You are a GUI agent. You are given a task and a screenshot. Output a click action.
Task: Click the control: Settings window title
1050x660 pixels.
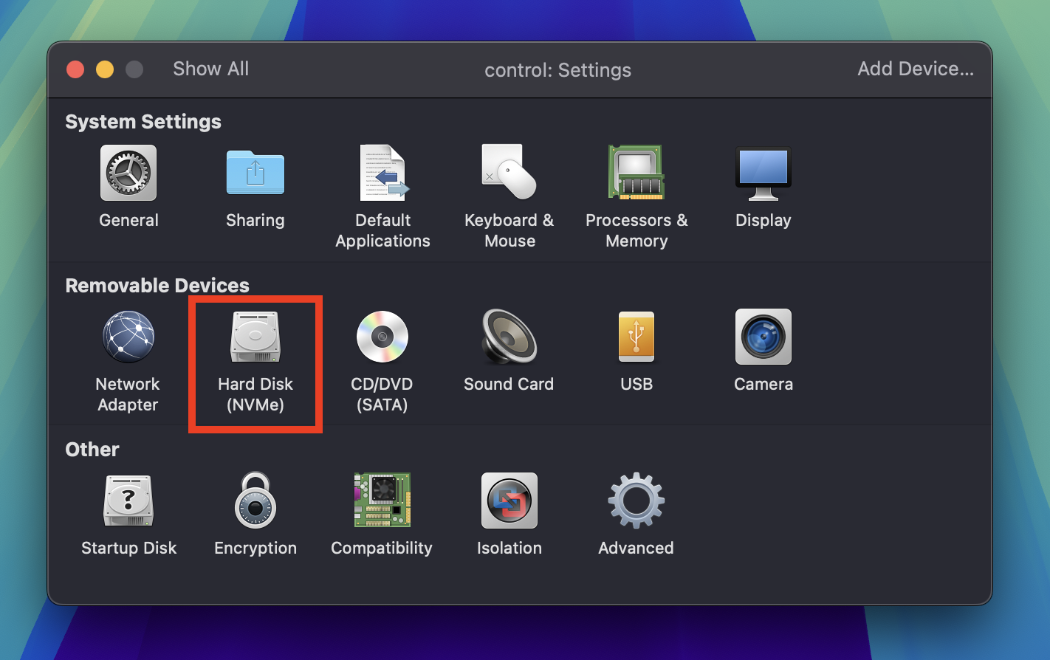pos(557,70)
